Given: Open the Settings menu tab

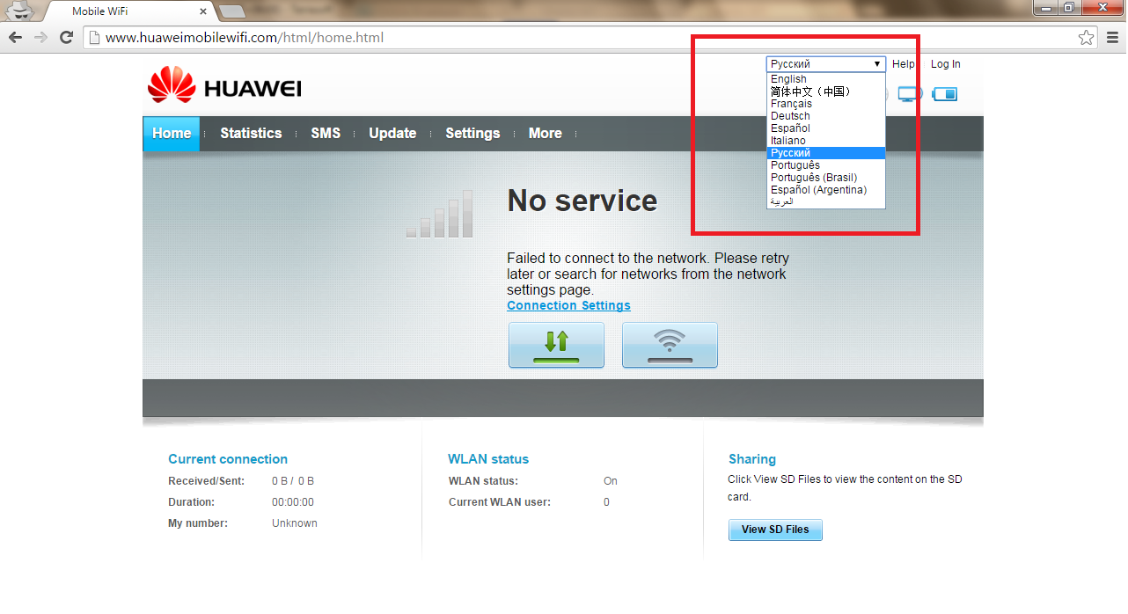Looking at the screenshot, I should pos(472,134).
